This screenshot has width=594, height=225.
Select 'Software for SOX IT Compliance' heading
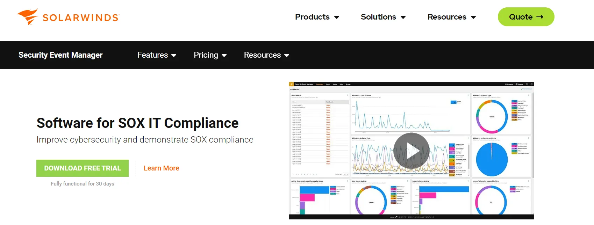tap(137, 123)
